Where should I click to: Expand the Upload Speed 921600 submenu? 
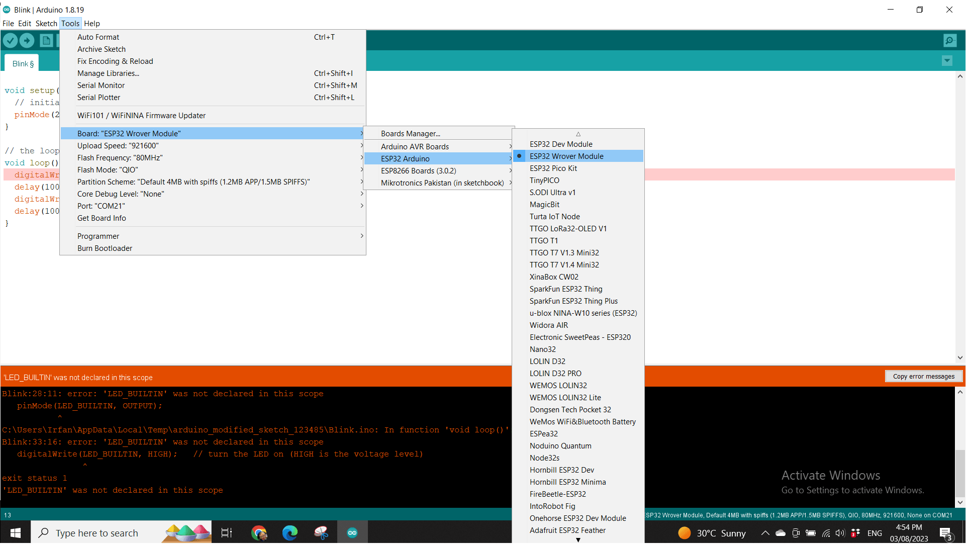coord(213,146)
